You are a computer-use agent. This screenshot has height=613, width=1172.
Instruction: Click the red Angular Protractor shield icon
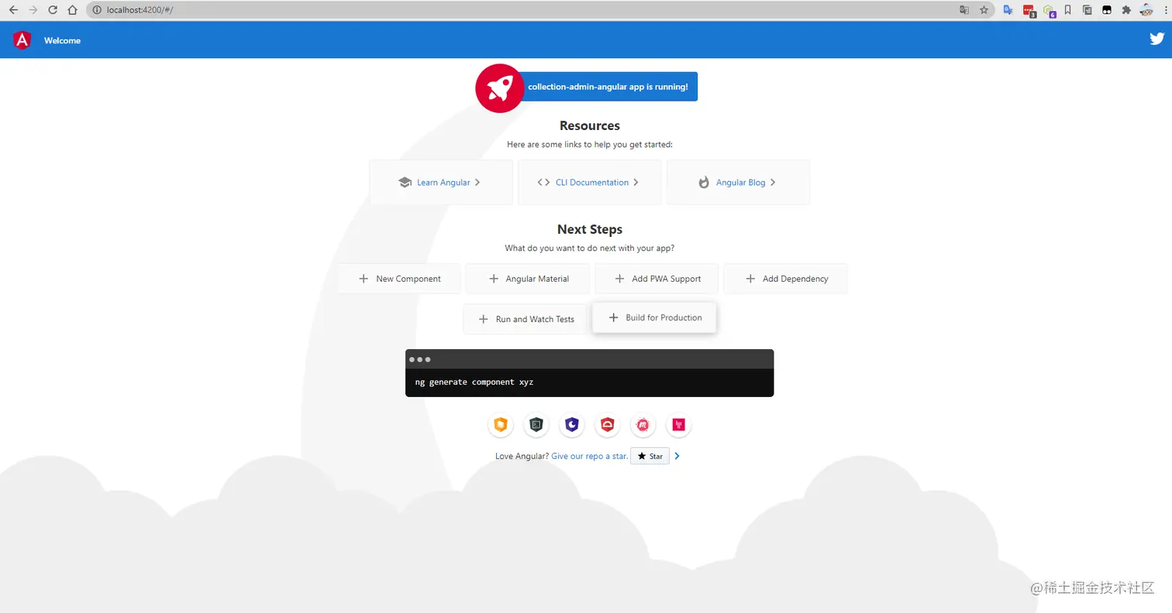(608, 424)
